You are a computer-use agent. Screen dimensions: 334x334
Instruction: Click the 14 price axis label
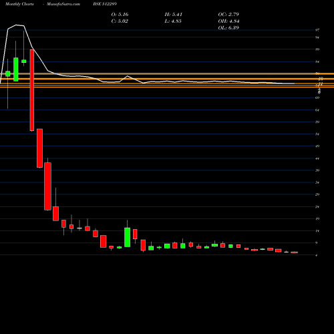click(317, 231)
